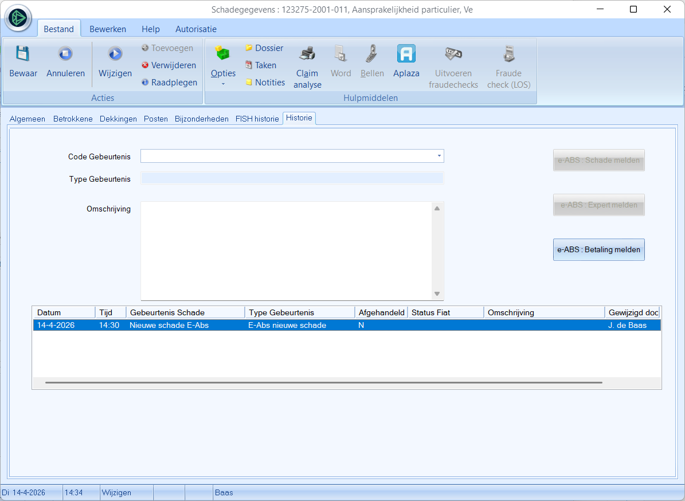Click Omschrijving scrollbar down arrow

(437, 293)
